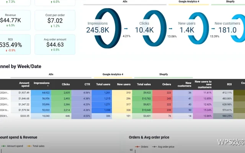Sort table by Total sales header
Image resolution: width=245 pixels, height=153 pixels.
click(144, 84)
